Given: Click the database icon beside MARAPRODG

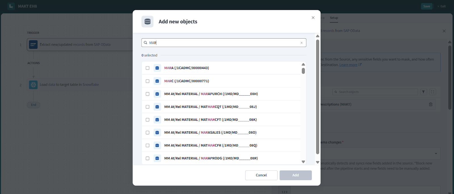Looking at the screenshot, I should tap(157, 158).
